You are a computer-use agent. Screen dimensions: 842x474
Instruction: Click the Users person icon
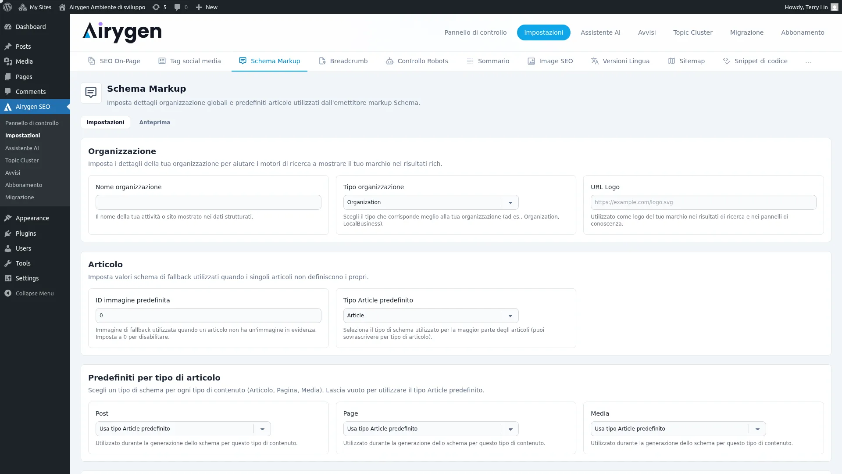[8, 248]
